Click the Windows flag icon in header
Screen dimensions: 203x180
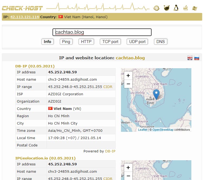pos(195,8)
